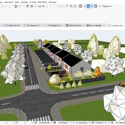The width and height of the screenshot is (125, 125).
Task: Expand the arrow after the first window-layout icon
Action: coord(84,6)
